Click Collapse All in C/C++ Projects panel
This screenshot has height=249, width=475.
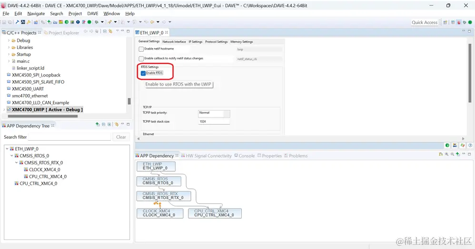coord(105,31)
